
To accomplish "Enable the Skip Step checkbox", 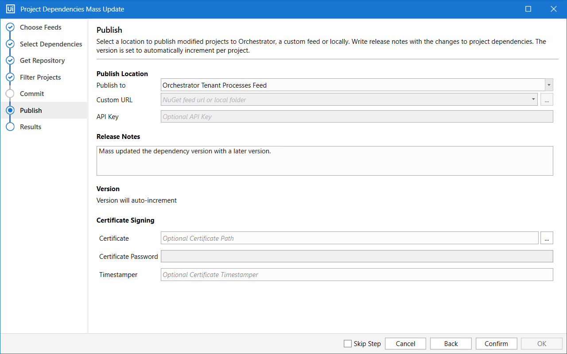I will [348, 344].
